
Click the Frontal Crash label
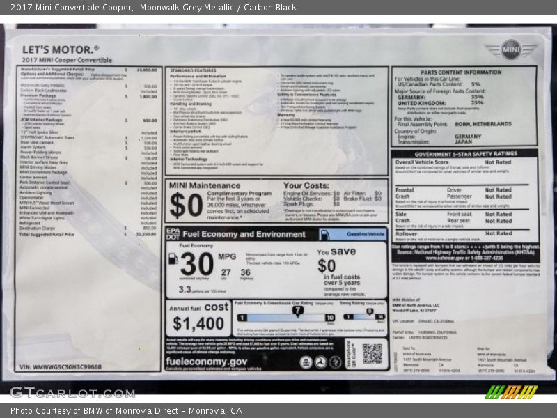click(405, 194)
